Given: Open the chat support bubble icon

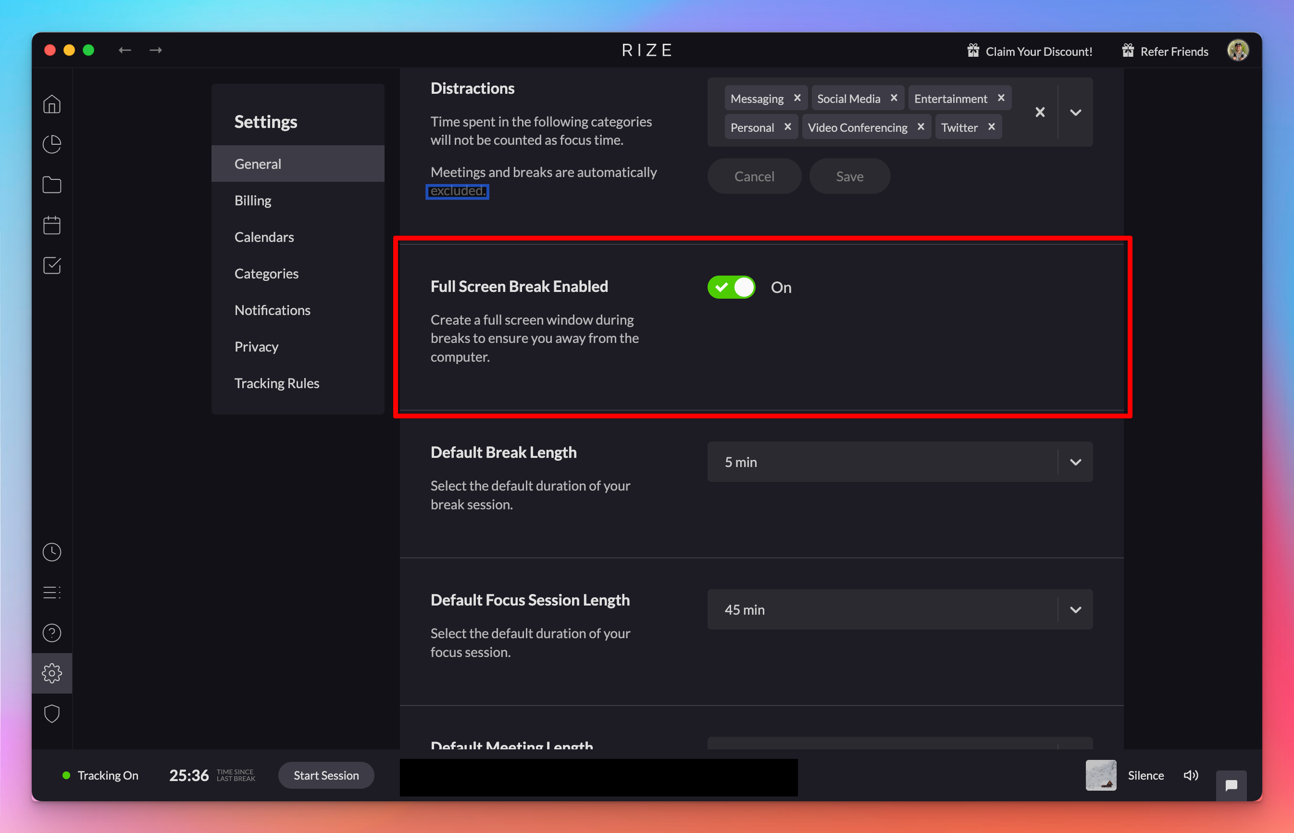Looking at the screenshot, I should click(x=1232, y=785).
